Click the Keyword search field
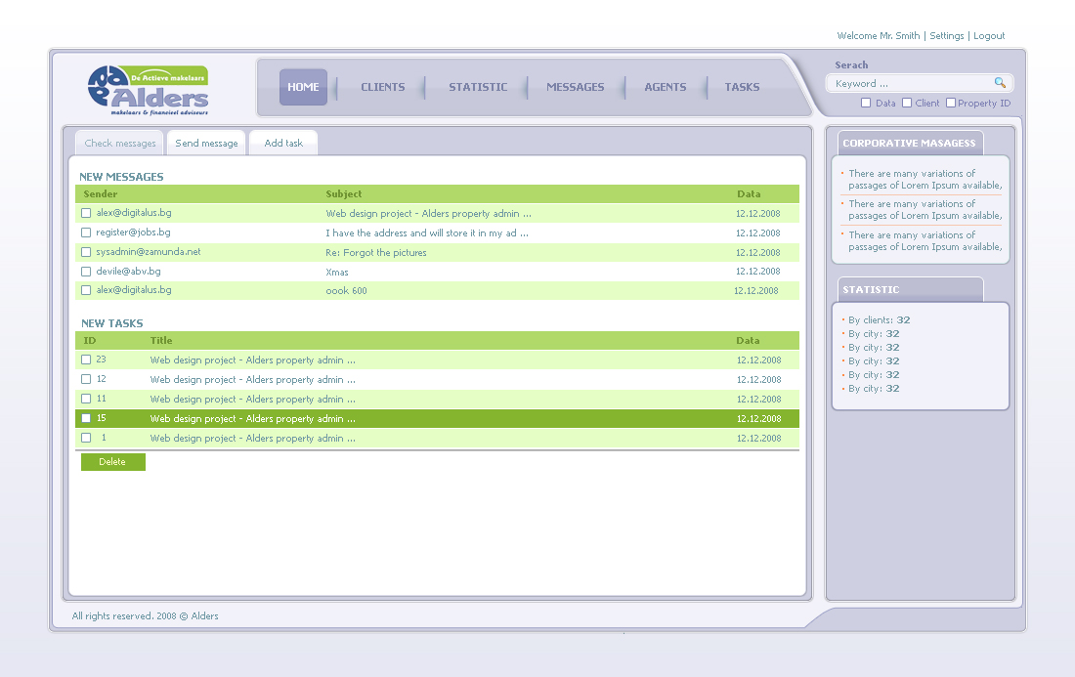 coord(909,84)
